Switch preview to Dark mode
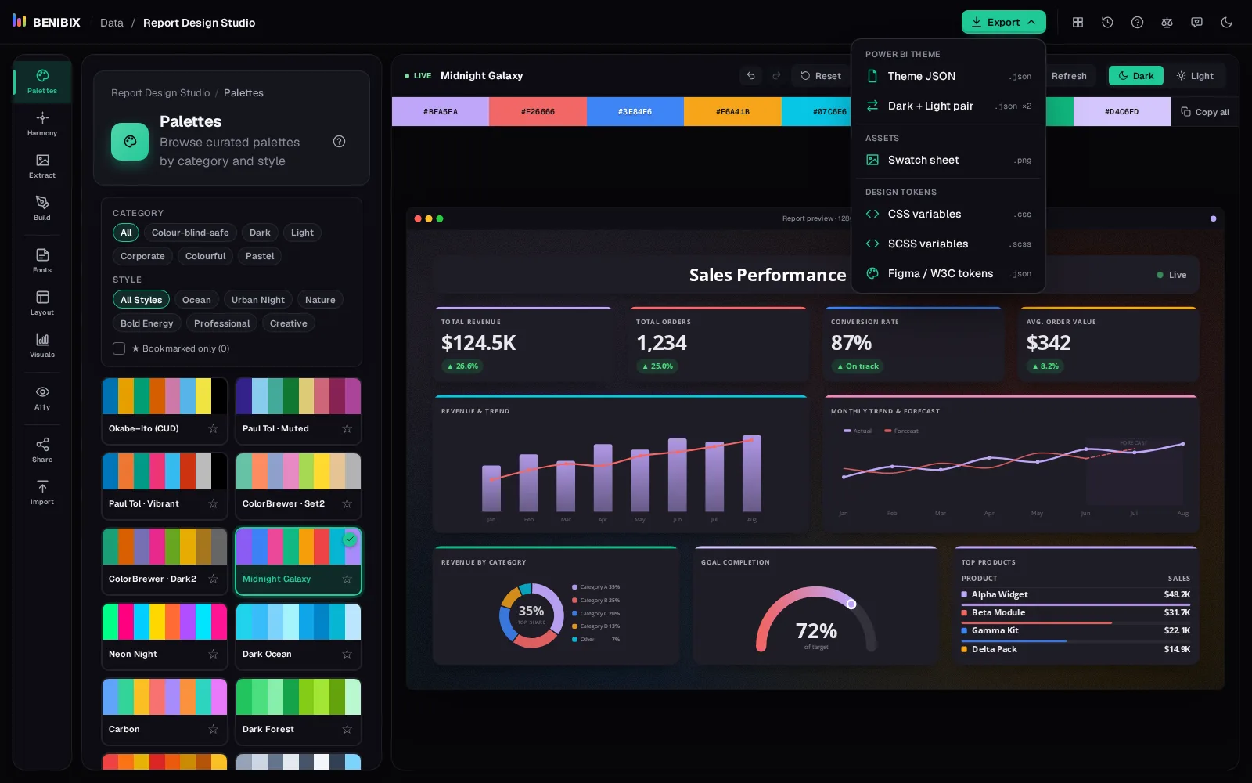The height and width of the screenshot is (783, 1252). (x=1136, y=76)
